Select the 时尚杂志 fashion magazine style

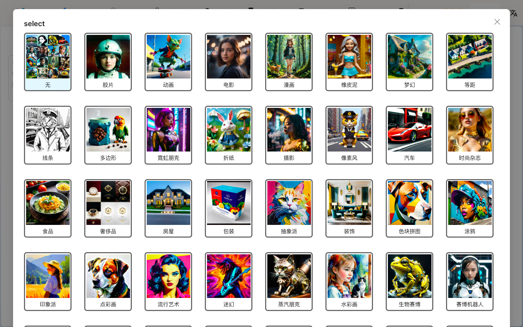pos(470,135)
